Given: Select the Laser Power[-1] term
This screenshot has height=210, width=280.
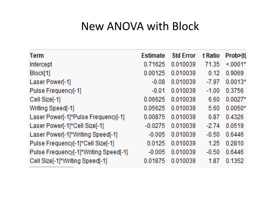Looking at the screenshot, I should coord(50,82).
